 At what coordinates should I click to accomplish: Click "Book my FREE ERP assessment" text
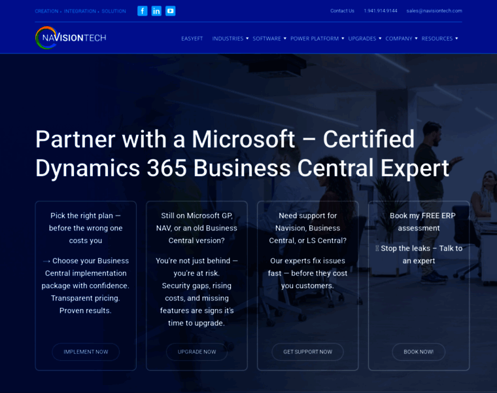pyautogui.click(x=422, y=222)
